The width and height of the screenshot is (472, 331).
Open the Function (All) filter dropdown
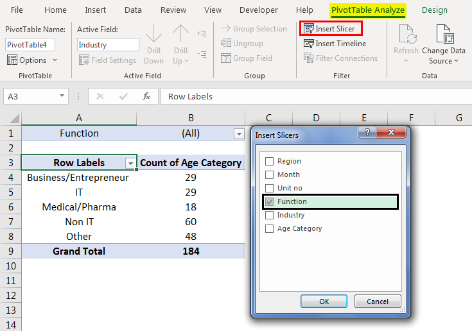[x=239, y=134]
